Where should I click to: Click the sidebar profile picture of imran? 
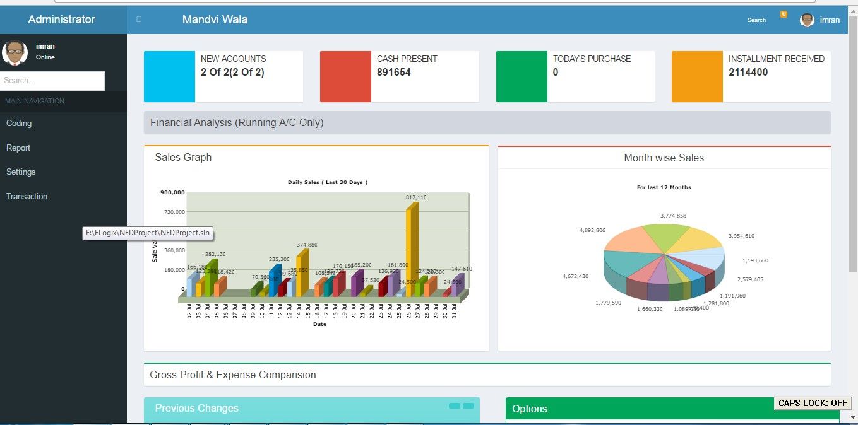[x=15, y=52]
